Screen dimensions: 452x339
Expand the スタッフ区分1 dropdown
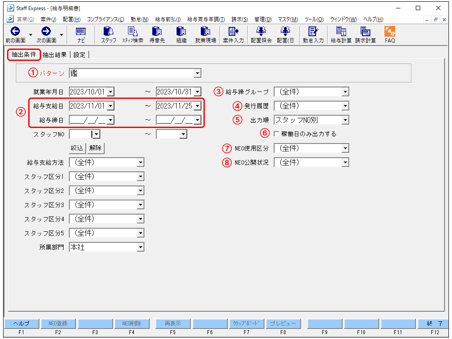[140, 177]
